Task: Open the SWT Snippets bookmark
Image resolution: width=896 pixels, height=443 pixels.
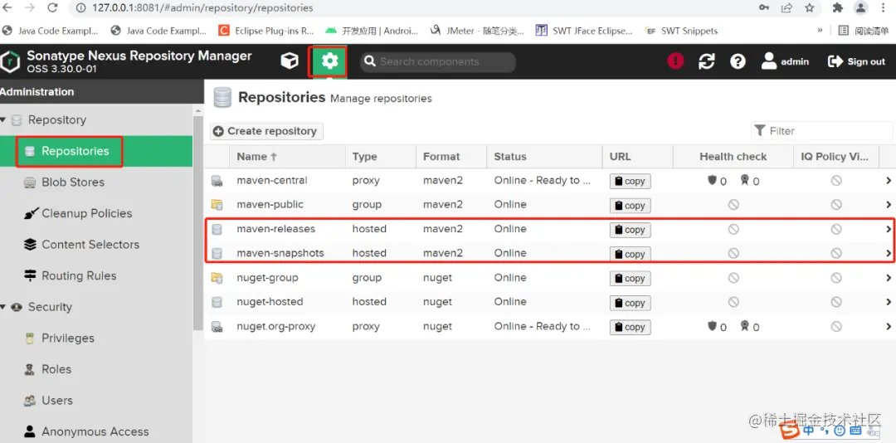Action: 681,31
